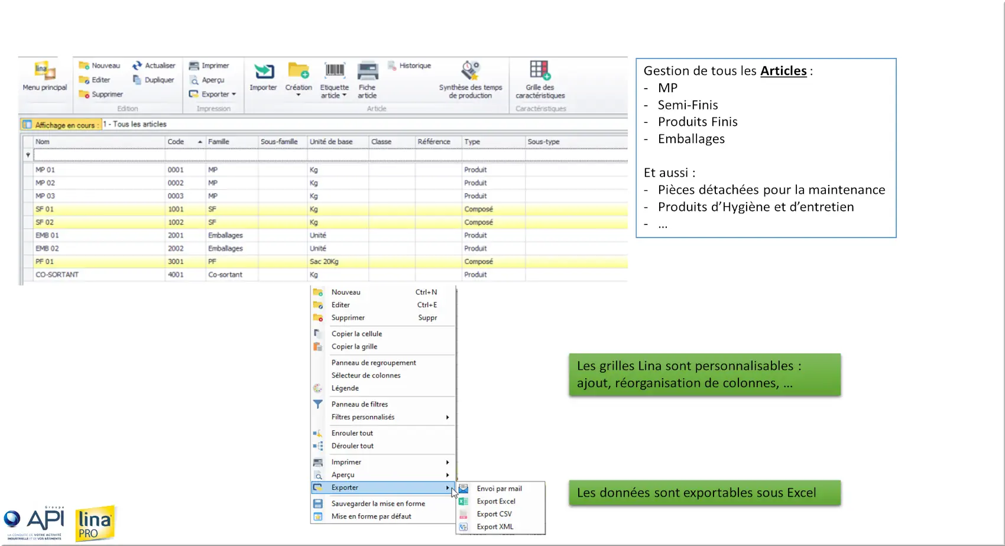Viewport: 1005px width, 546px height.
Task: Click the Famille column header
Action: [x=232, y=142]
